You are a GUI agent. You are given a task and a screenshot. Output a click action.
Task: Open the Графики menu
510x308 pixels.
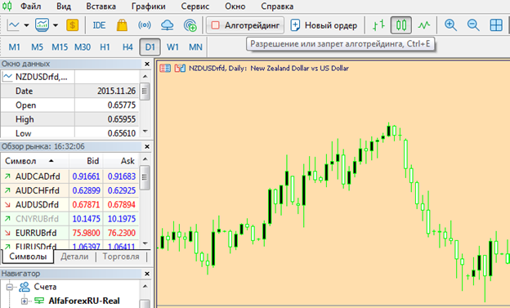(148, 7)
